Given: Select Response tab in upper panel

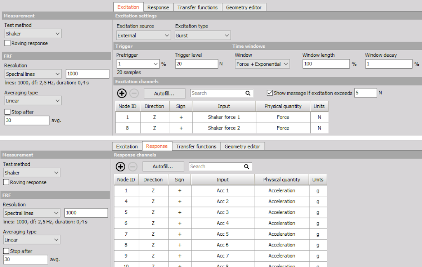Looking at the screenshot, I should click(x=158, y=7).
